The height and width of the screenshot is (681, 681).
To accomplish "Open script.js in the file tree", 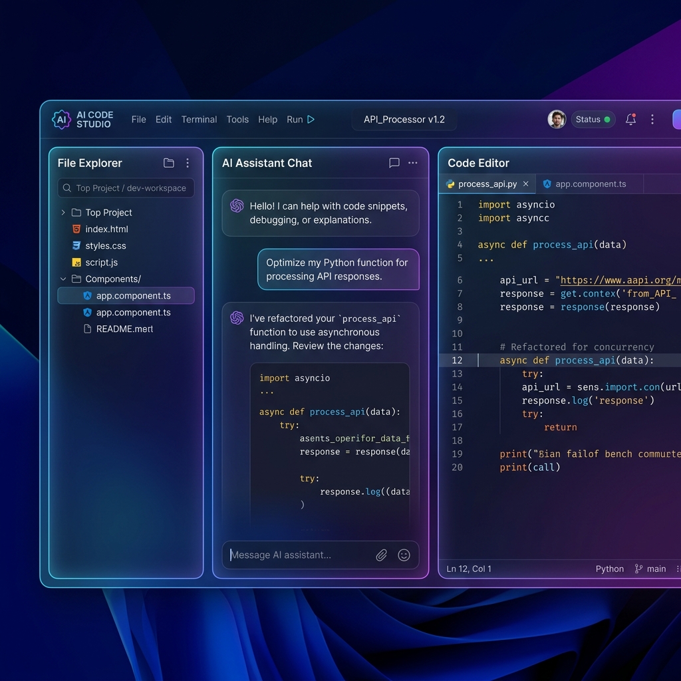I will [x=101, y=263].
